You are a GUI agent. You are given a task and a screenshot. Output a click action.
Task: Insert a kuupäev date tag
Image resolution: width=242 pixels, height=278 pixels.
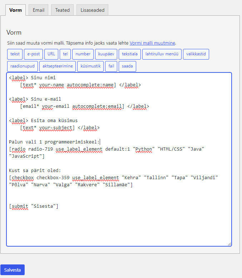[x=106, y=54]
